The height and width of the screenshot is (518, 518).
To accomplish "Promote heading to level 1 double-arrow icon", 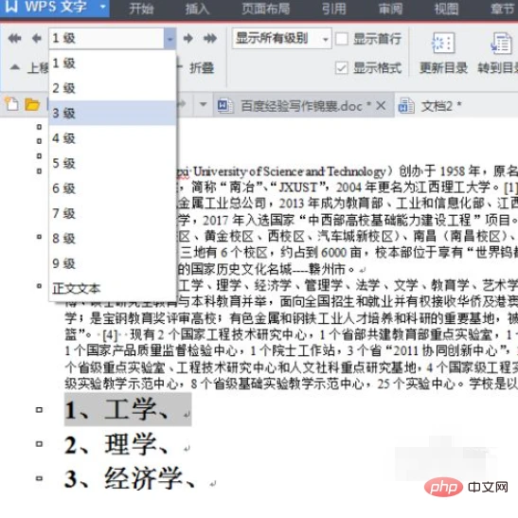I will (14, 38).
